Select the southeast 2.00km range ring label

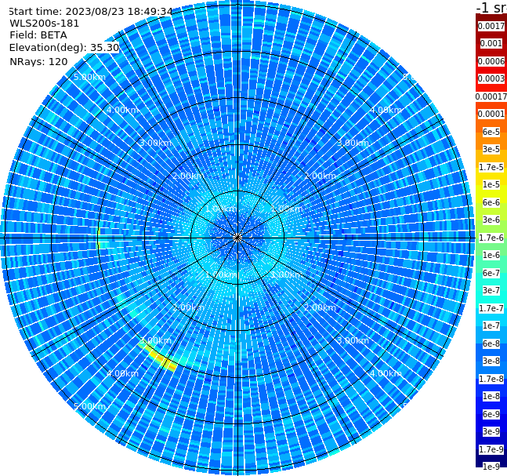pos(320,307)
